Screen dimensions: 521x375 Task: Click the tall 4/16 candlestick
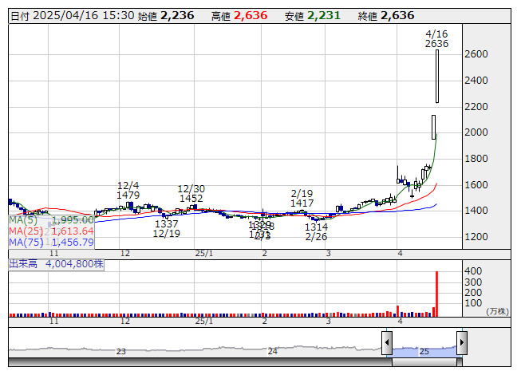(437, 76)
